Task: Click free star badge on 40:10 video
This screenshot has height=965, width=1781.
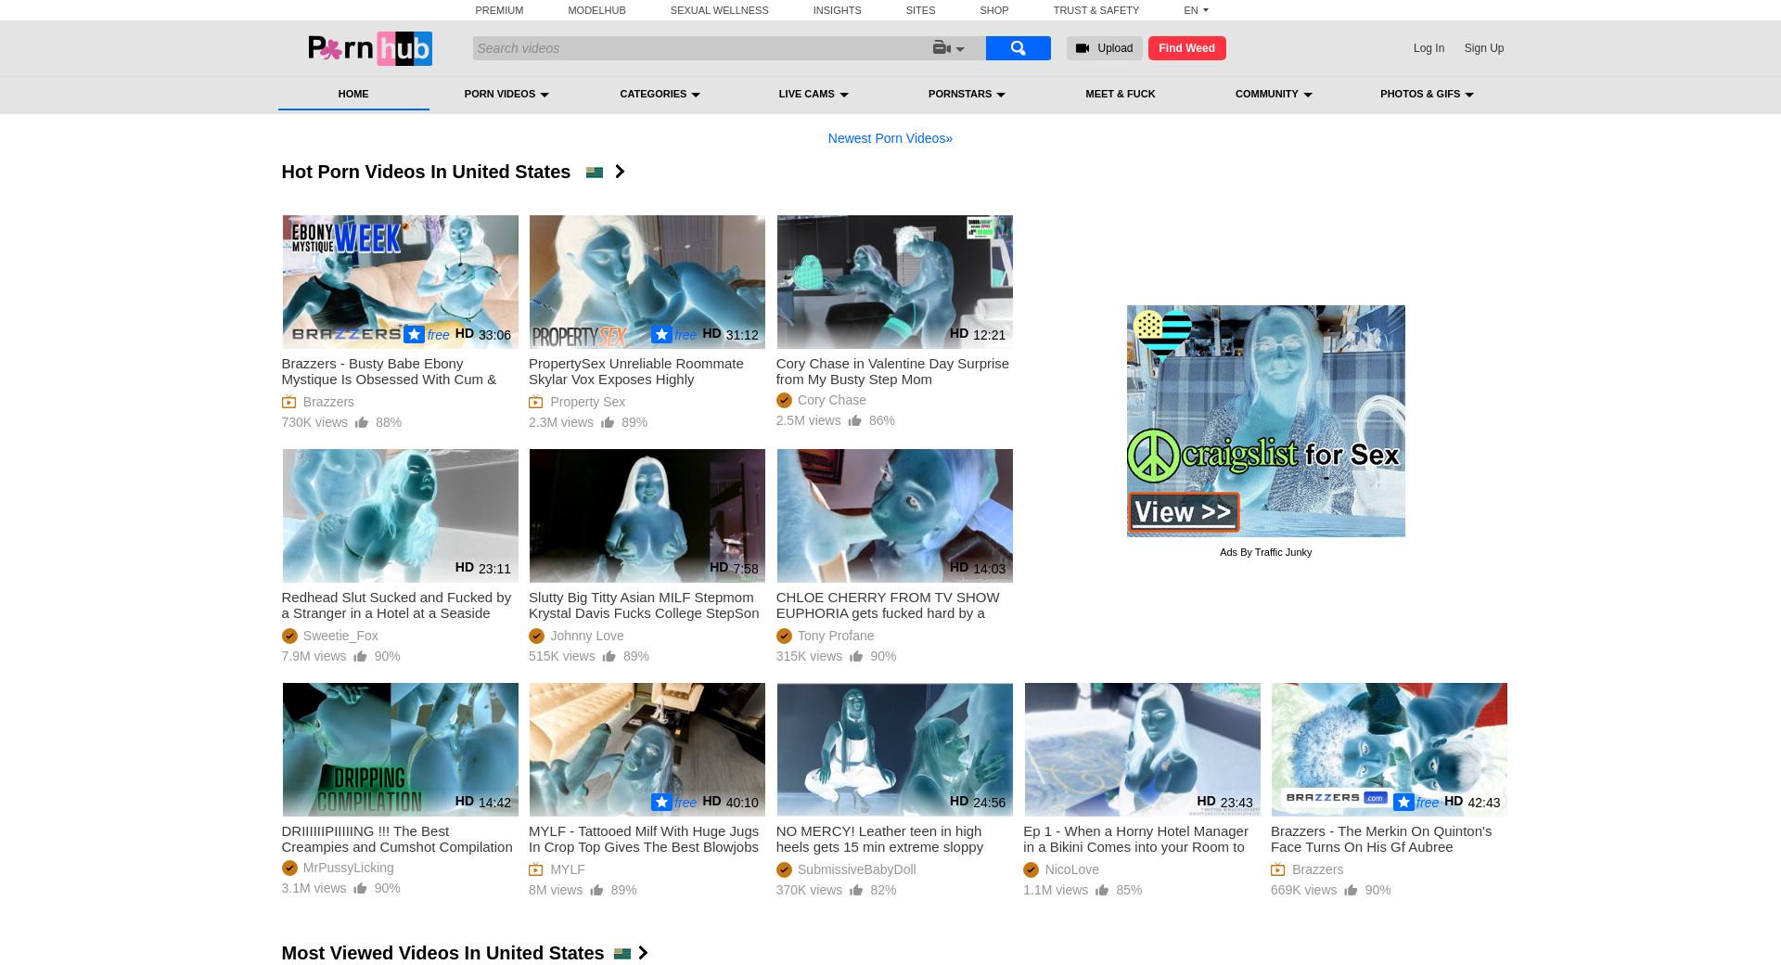Action: click(x=661, y=803)
